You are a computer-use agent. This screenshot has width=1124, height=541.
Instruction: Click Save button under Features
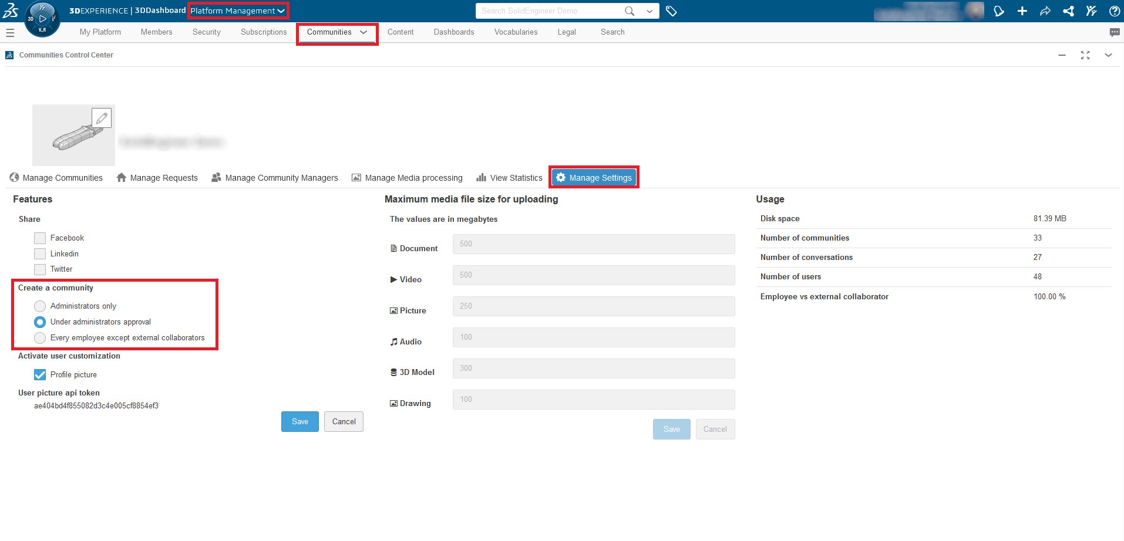299,422
